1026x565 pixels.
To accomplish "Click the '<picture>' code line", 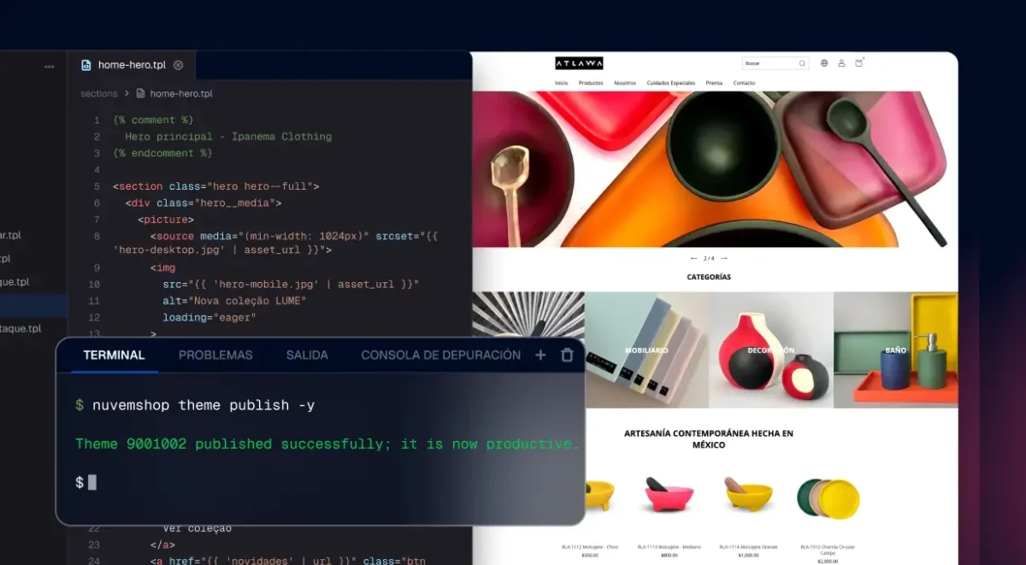I will coord(166,220).
